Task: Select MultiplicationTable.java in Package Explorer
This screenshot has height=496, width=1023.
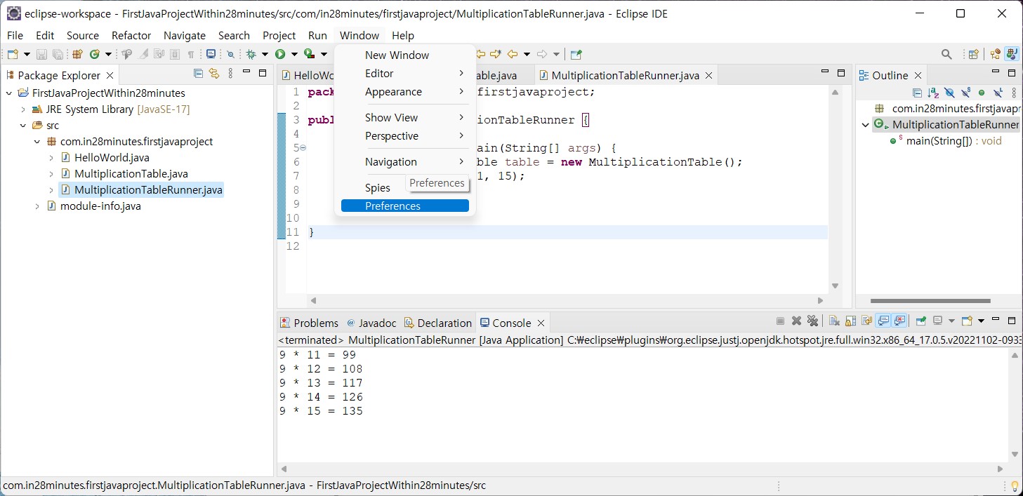Action: tap(131, 173)
